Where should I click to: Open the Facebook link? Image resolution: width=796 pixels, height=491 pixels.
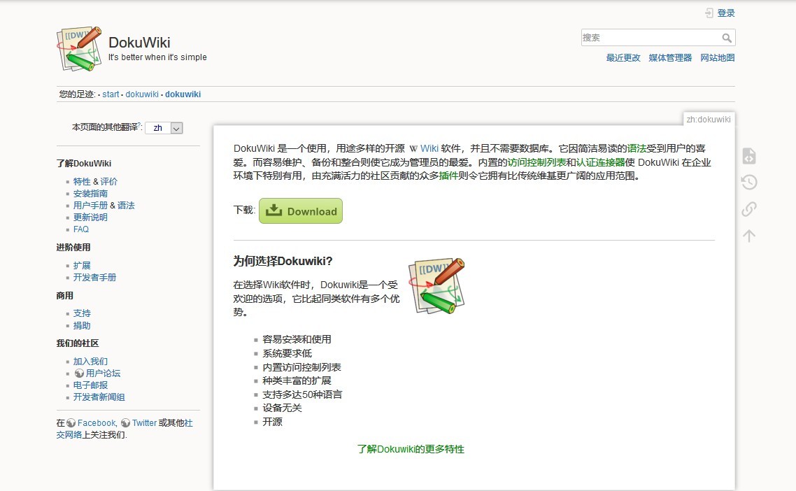point(97,423)
